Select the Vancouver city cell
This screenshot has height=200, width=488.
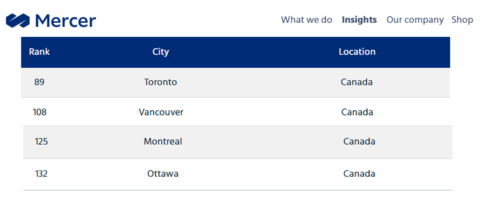(161, 112)
